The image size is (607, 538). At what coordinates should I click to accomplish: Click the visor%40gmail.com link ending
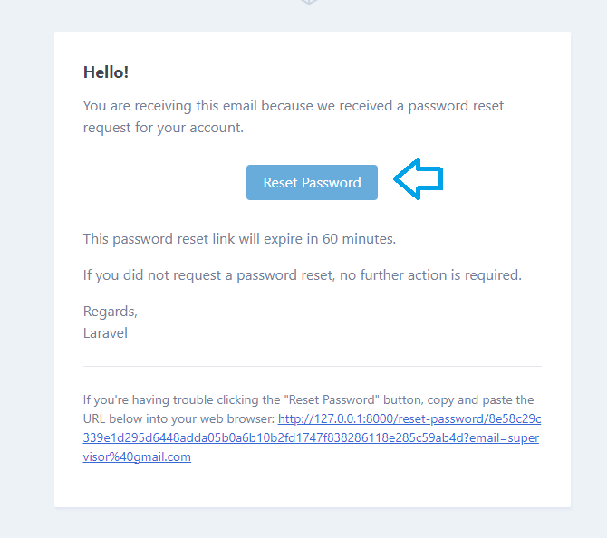tap(137, 456)
